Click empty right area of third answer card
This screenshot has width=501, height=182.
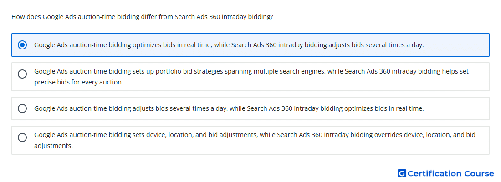coord(457,108)
